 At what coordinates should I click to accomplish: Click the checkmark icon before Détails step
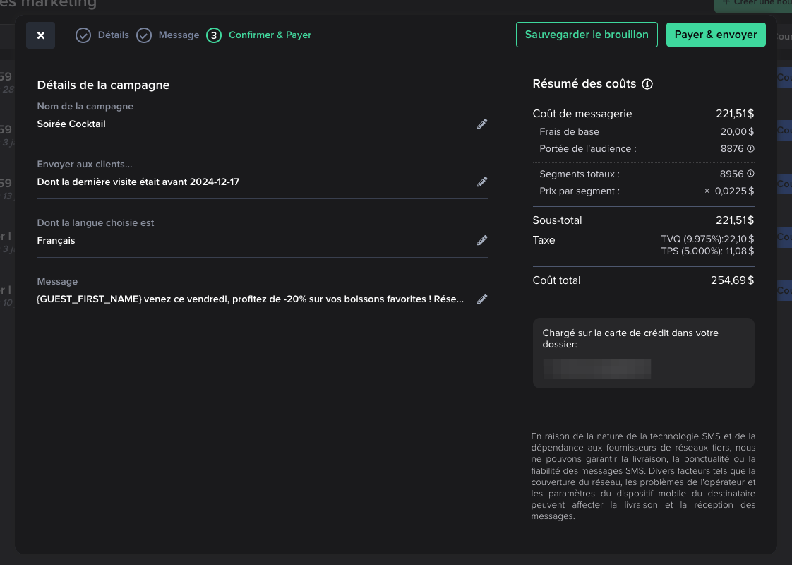pos(83,35)
